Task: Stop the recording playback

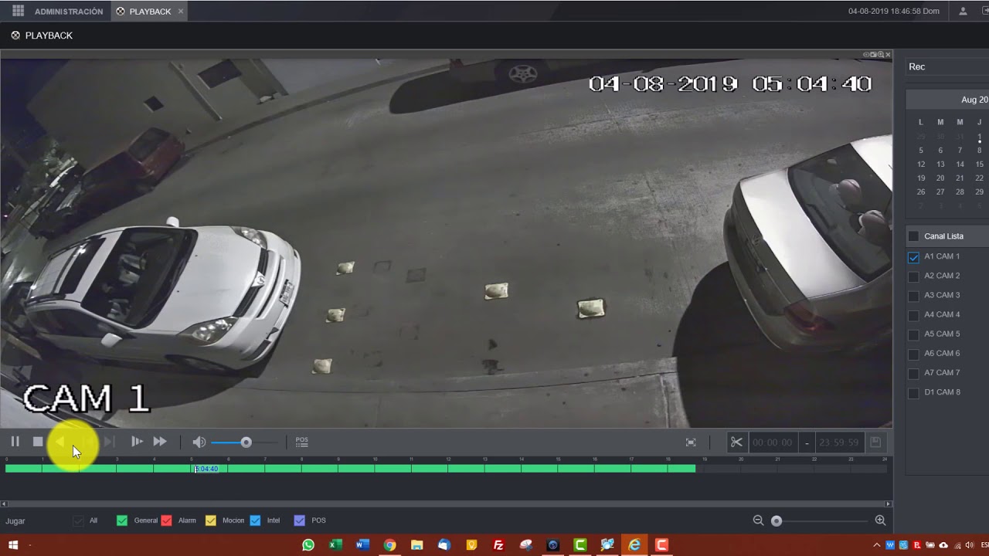Action: tap(38, 442)
